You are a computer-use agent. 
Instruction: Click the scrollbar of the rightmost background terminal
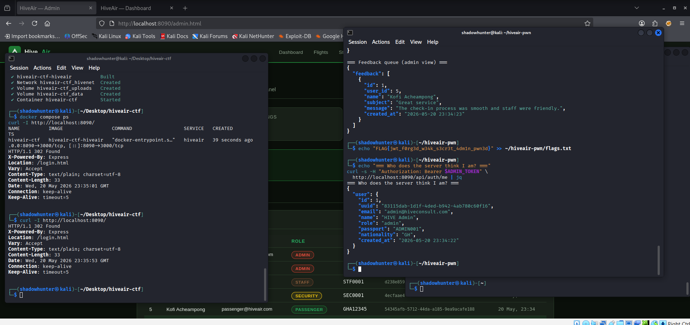click(687, 288)
